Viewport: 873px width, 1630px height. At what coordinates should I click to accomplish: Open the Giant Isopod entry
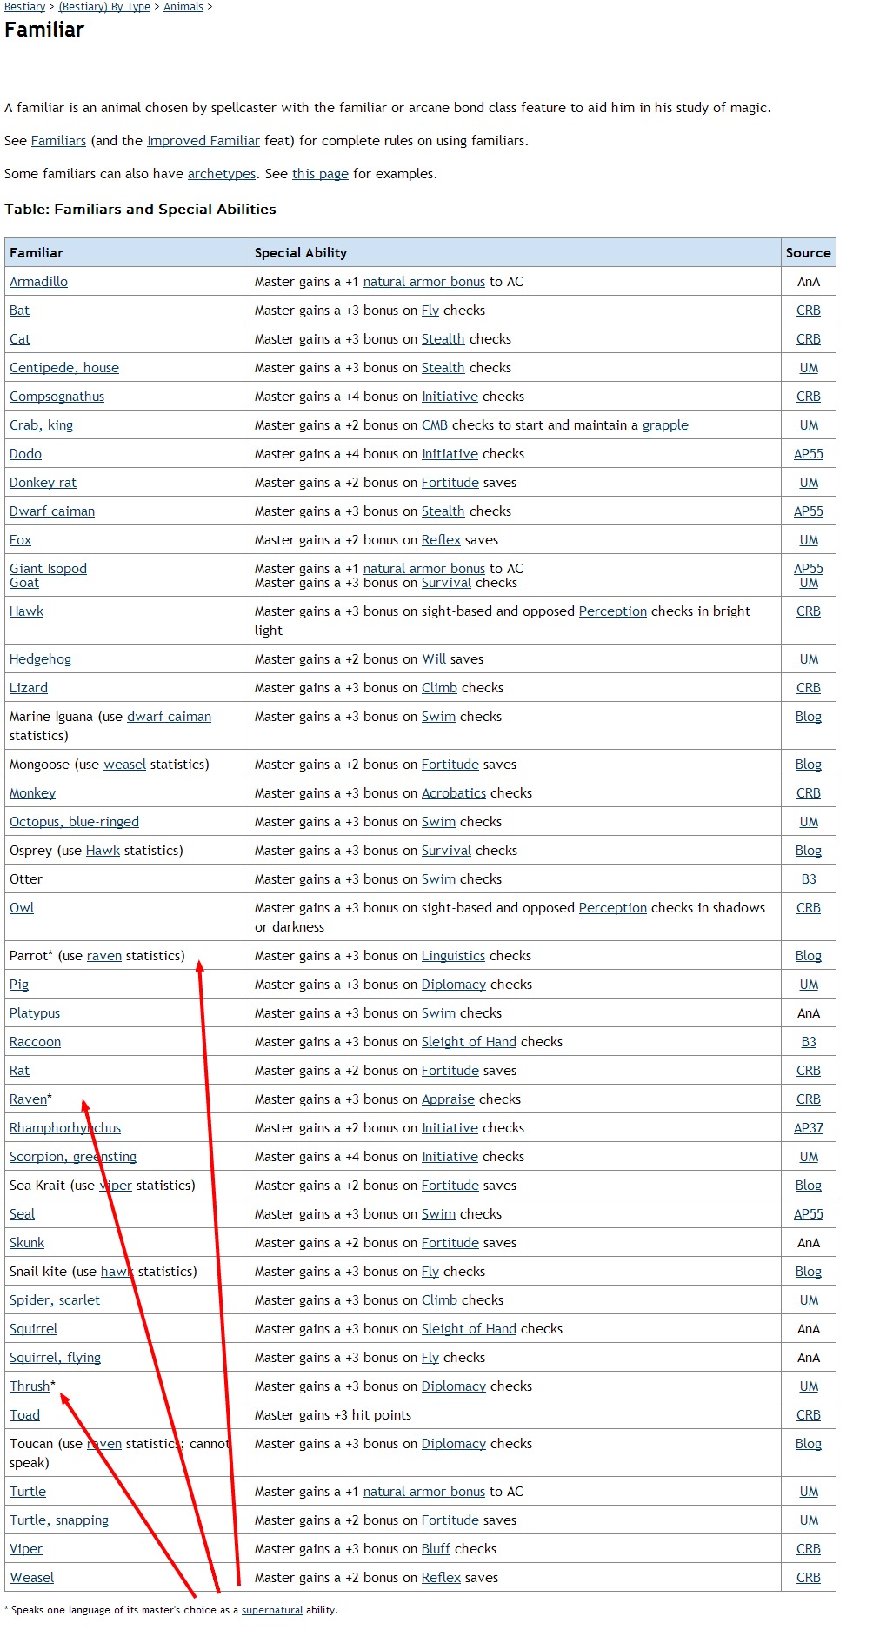[x=48, y=568]
